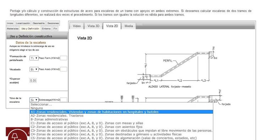
Task: Switch to the Vista 3D tab
Action: point(93,26)
